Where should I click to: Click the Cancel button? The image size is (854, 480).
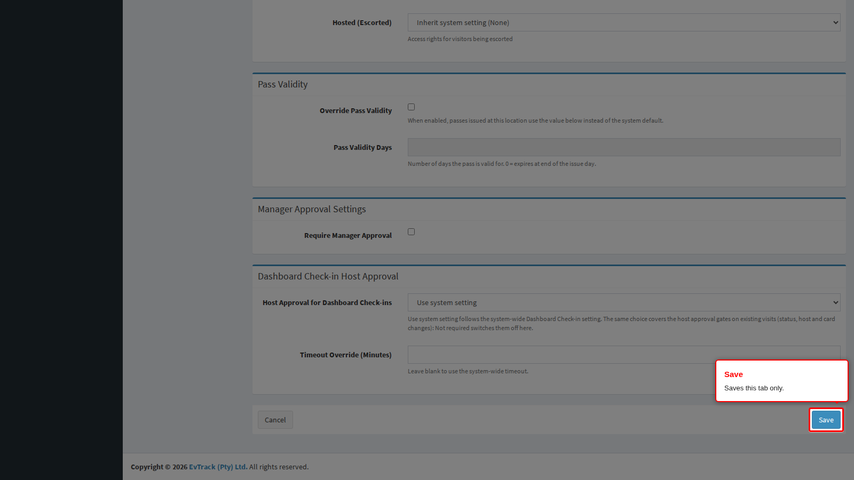coord(275,420)
